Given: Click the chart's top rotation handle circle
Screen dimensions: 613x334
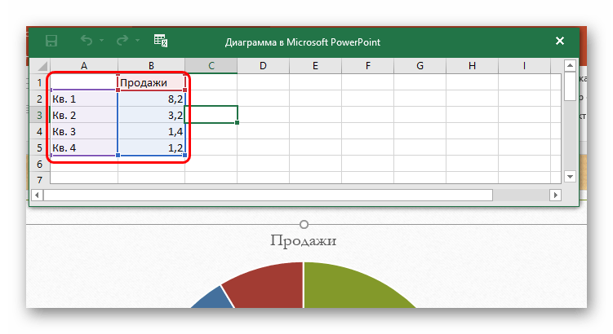Looking at the screenshot, I should 304,224.
